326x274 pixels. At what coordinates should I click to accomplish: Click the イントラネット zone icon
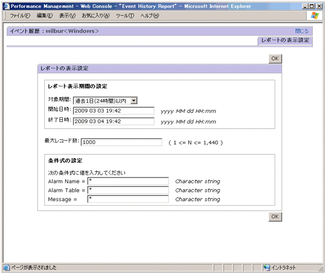pyautogui.click(x=267, y=267)
